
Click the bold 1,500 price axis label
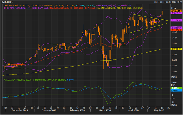174,60
